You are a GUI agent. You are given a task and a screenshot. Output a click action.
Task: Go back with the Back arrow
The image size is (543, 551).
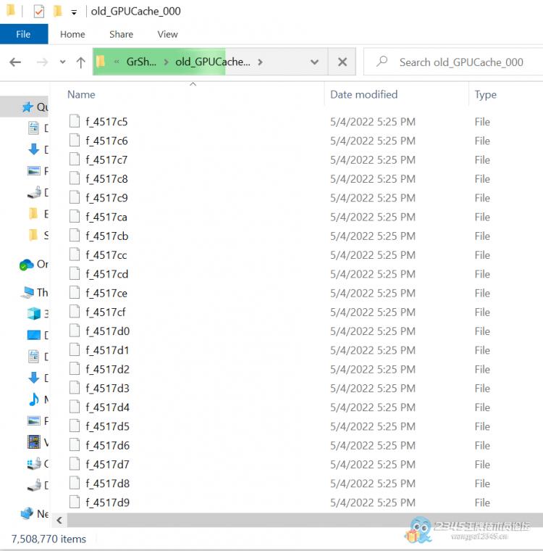15,62
